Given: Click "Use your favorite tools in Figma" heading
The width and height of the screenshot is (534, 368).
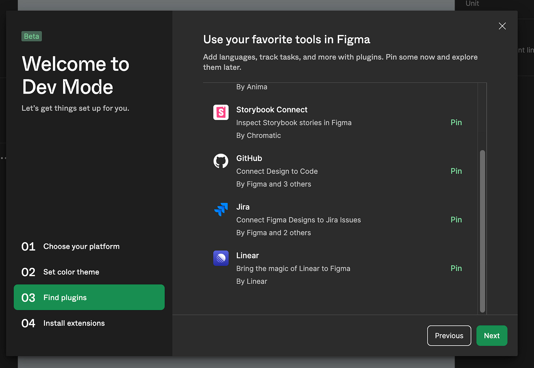Looking at the screenshot, I should click(286, 40).
